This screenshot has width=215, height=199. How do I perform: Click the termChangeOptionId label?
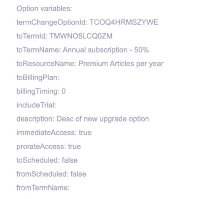point(52,22)
